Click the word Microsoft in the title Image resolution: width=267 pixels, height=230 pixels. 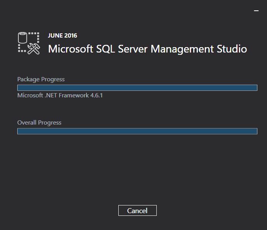(70, 49)
